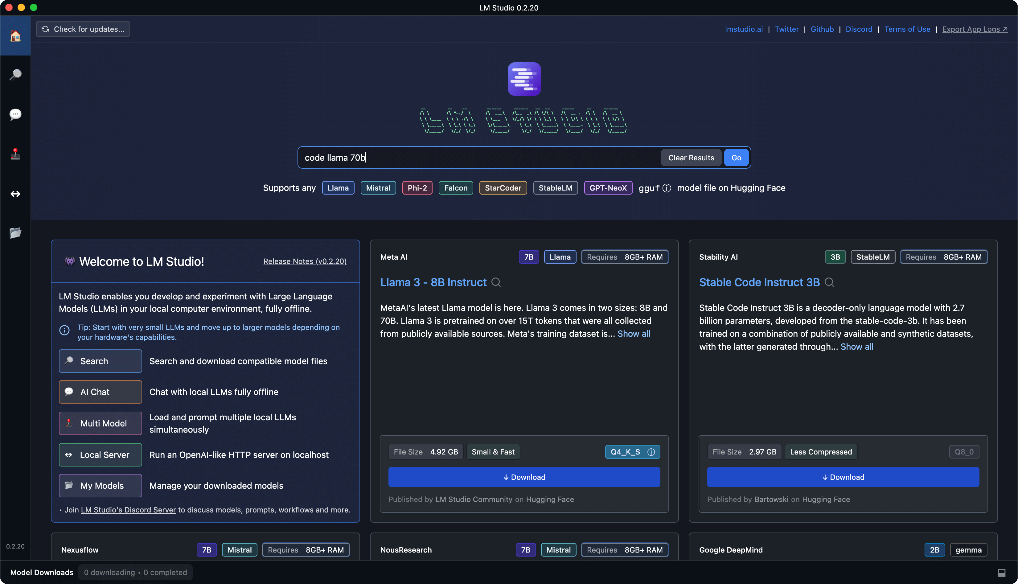Open the Multi Model joystick icon in the sidebar

pyautogui.click(x=15, y=154)
